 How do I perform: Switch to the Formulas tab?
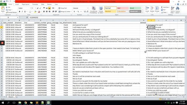pos(35,4)
